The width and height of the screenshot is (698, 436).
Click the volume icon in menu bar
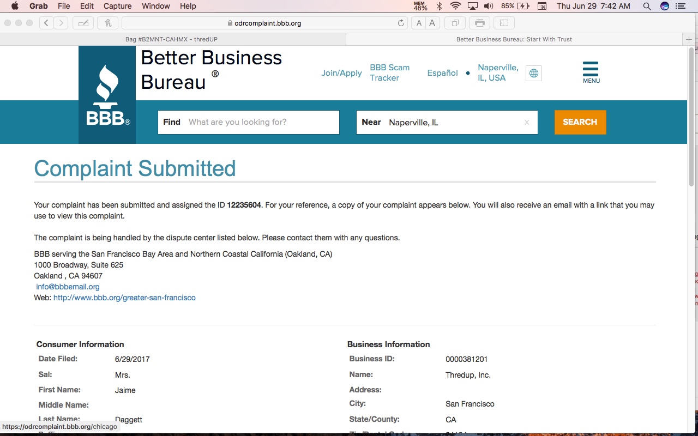[x=488, y=6]
